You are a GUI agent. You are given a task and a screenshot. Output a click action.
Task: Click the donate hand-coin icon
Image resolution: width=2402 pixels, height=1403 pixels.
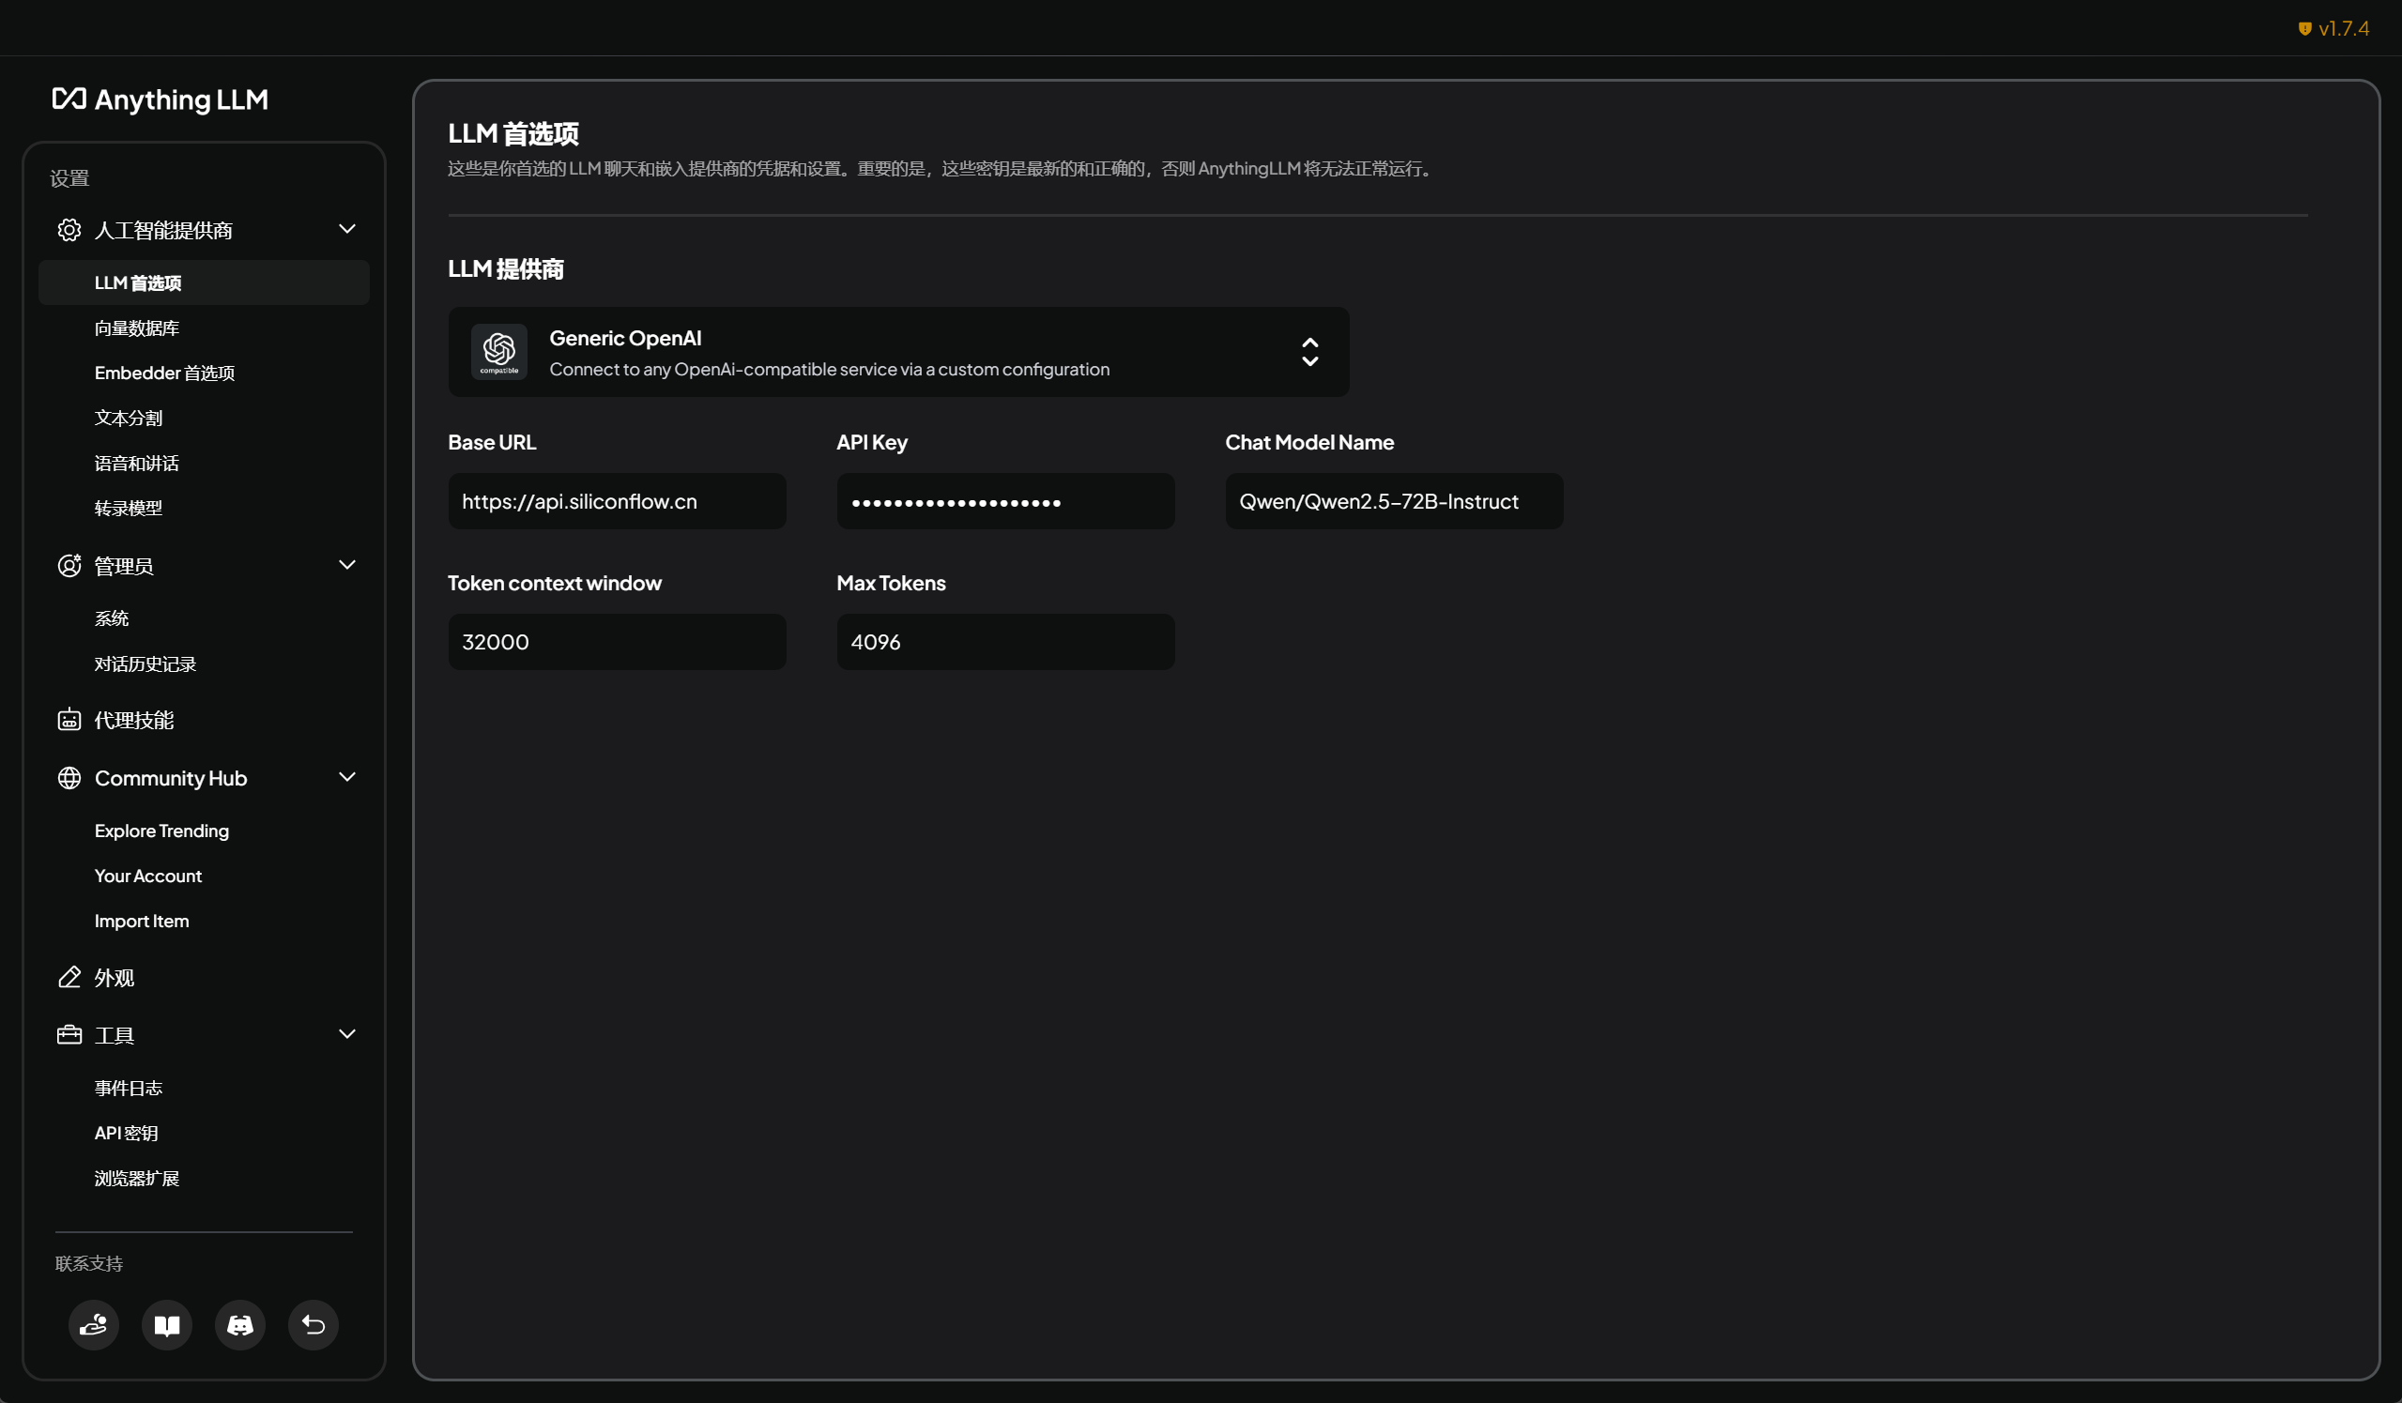(94, 1325)
